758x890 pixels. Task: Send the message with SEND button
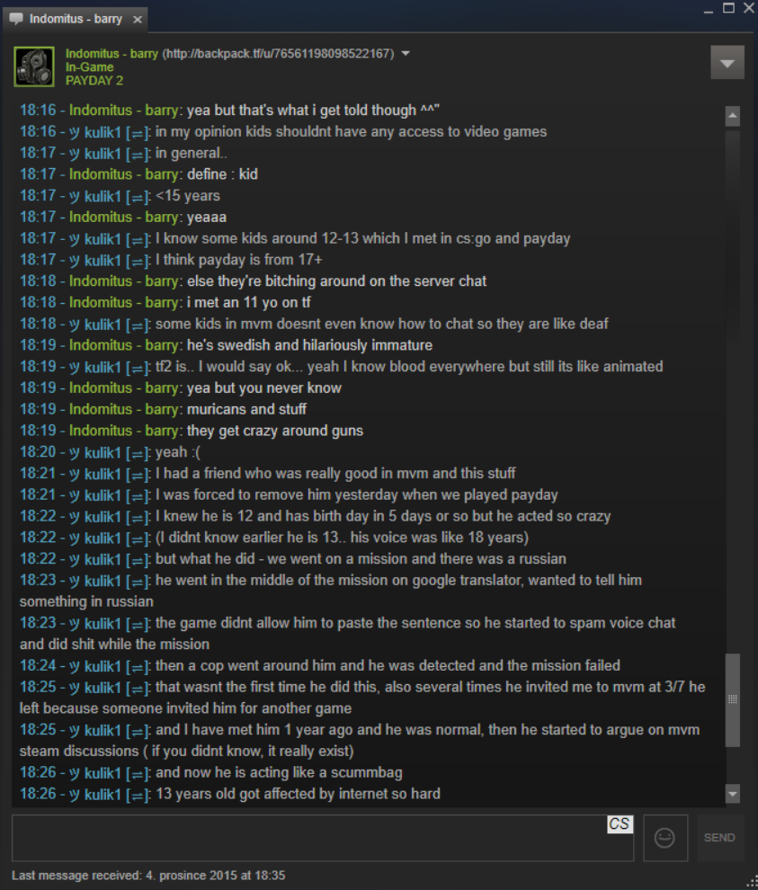tap(719, 837)
